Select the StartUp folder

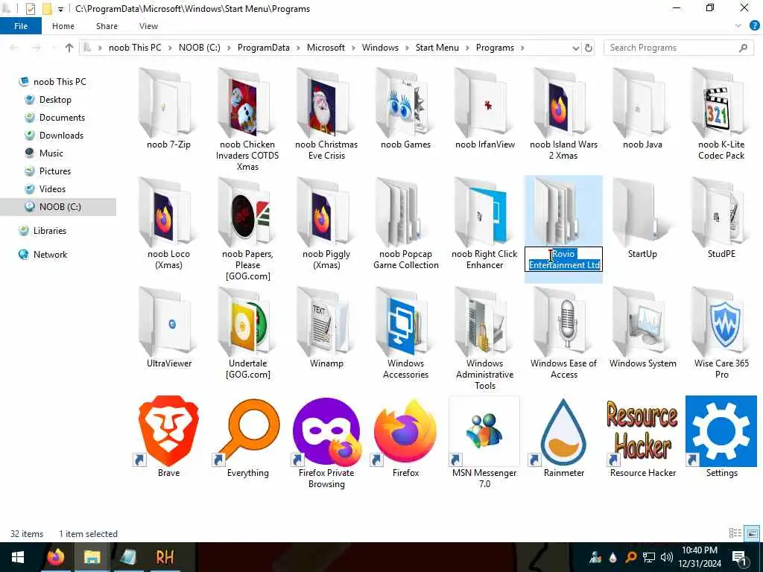coord(642,218)
